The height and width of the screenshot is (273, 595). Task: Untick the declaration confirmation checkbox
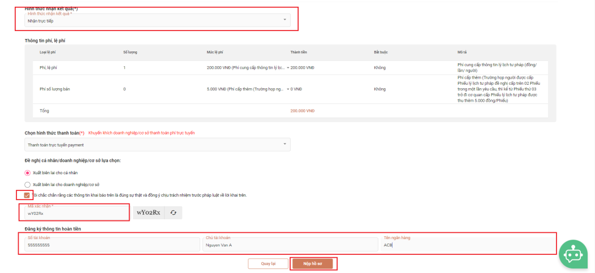[27, 195]
